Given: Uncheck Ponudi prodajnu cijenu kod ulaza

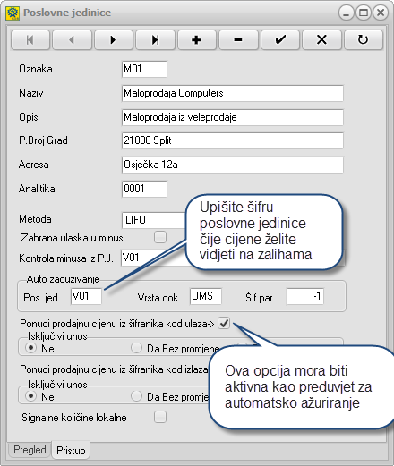Looking at the screenshot, I should (x=224, y=323).
